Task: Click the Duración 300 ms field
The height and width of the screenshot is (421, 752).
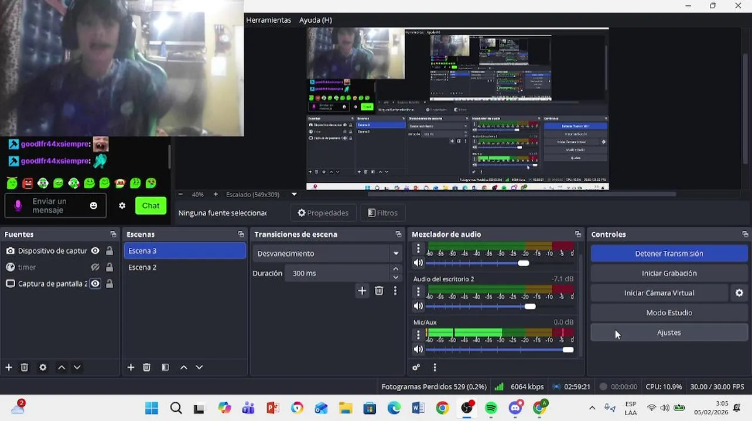Action: [337, 273]
